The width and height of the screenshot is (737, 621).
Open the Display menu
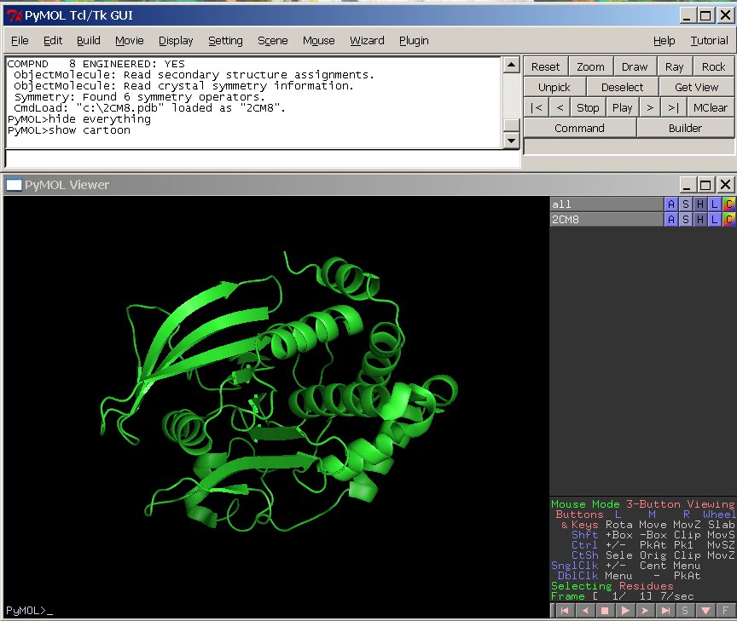(x=176, y=41)
